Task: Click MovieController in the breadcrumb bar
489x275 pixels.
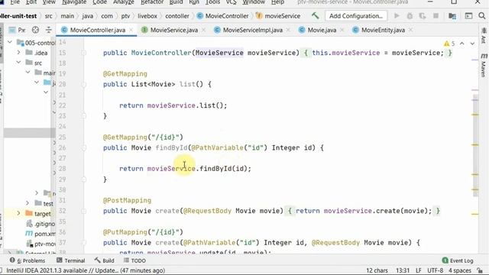Action: [x=223, y=15]
